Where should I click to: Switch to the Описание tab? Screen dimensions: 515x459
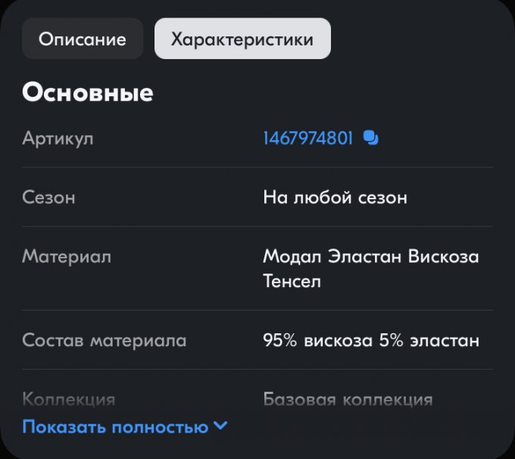click(x=83, y=39)
